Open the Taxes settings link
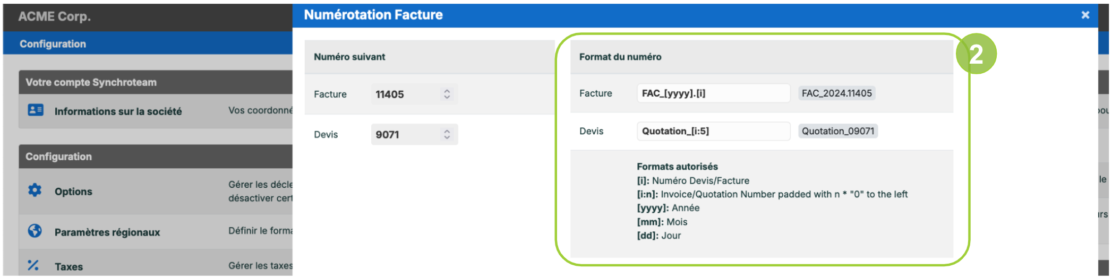 point(69,267)
